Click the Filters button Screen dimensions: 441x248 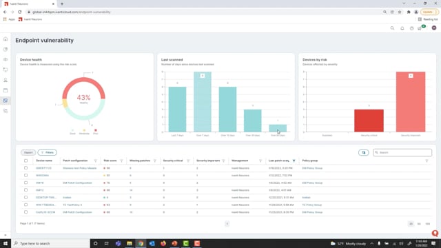48,152
